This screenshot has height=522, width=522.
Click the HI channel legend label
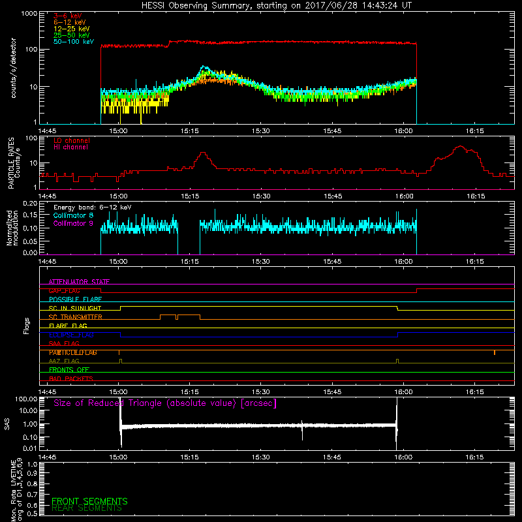70,147
